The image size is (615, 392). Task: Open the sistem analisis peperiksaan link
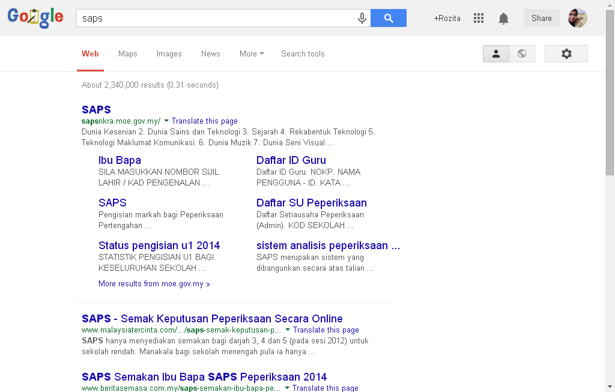[x=328, y=246]
